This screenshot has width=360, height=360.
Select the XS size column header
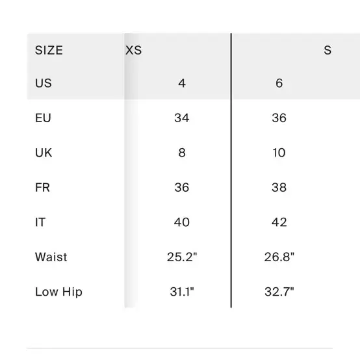coord(133,50)
